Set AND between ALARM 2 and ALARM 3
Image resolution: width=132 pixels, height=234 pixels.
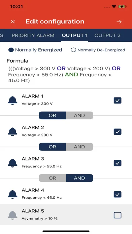click(x=79, y=147)
